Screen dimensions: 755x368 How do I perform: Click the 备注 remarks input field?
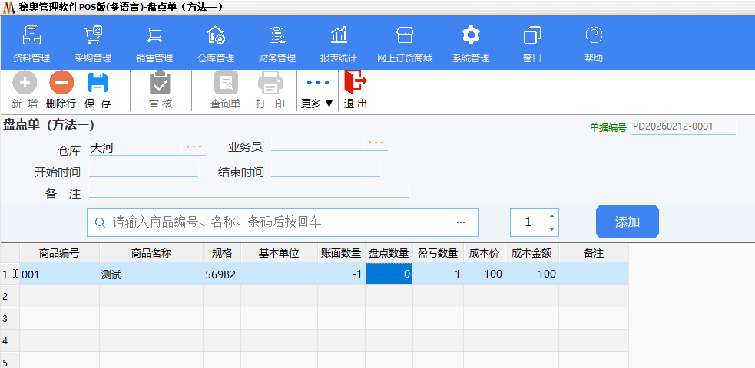click(x=249, y=192)
